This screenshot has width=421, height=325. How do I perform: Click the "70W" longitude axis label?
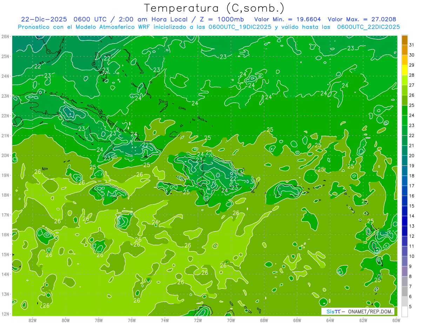pos(231,320)
